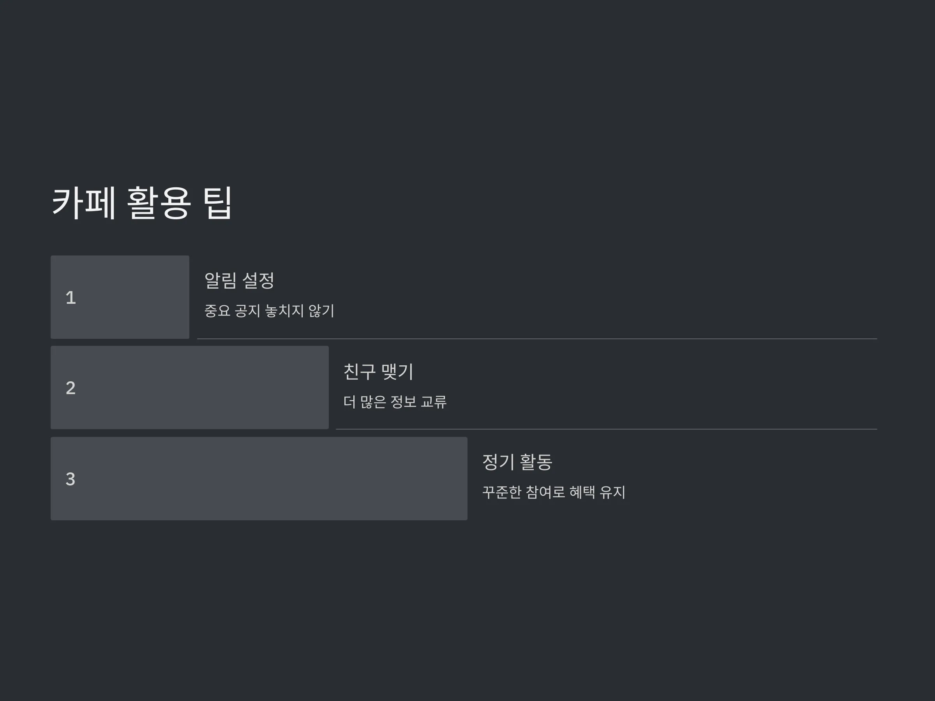Select the text 중요 공지 놓치지 않기

(269, 310)
